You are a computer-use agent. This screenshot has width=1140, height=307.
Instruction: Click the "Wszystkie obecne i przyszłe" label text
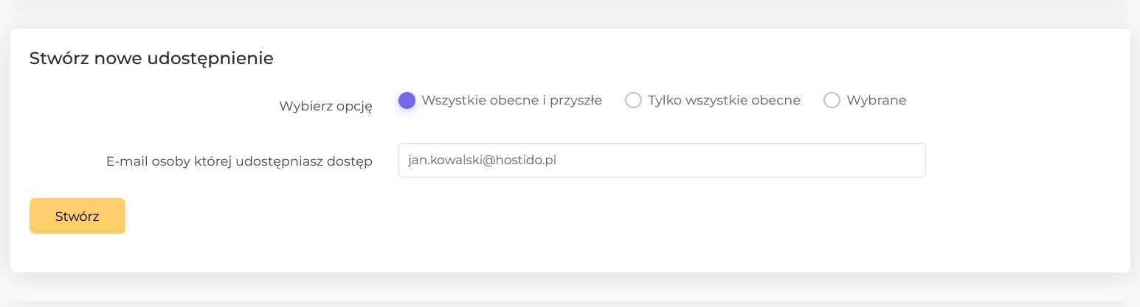512,100
